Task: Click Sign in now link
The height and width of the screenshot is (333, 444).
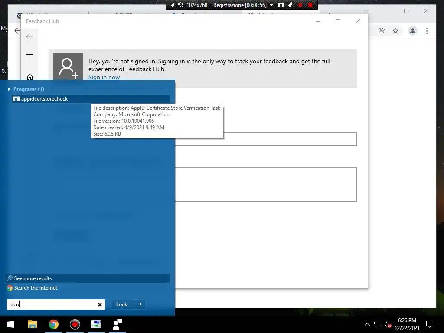Action: pos(104,77)
